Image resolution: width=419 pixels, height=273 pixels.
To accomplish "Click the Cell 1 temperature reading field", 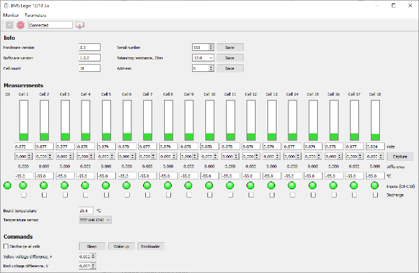I will tap(24, 176).
